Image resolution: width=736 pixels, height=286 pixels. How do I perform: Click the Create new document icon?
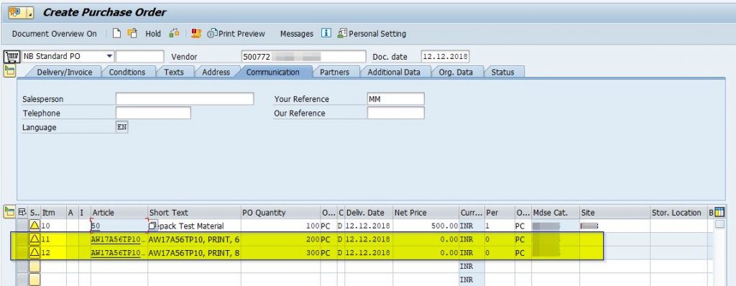(116, 33)
